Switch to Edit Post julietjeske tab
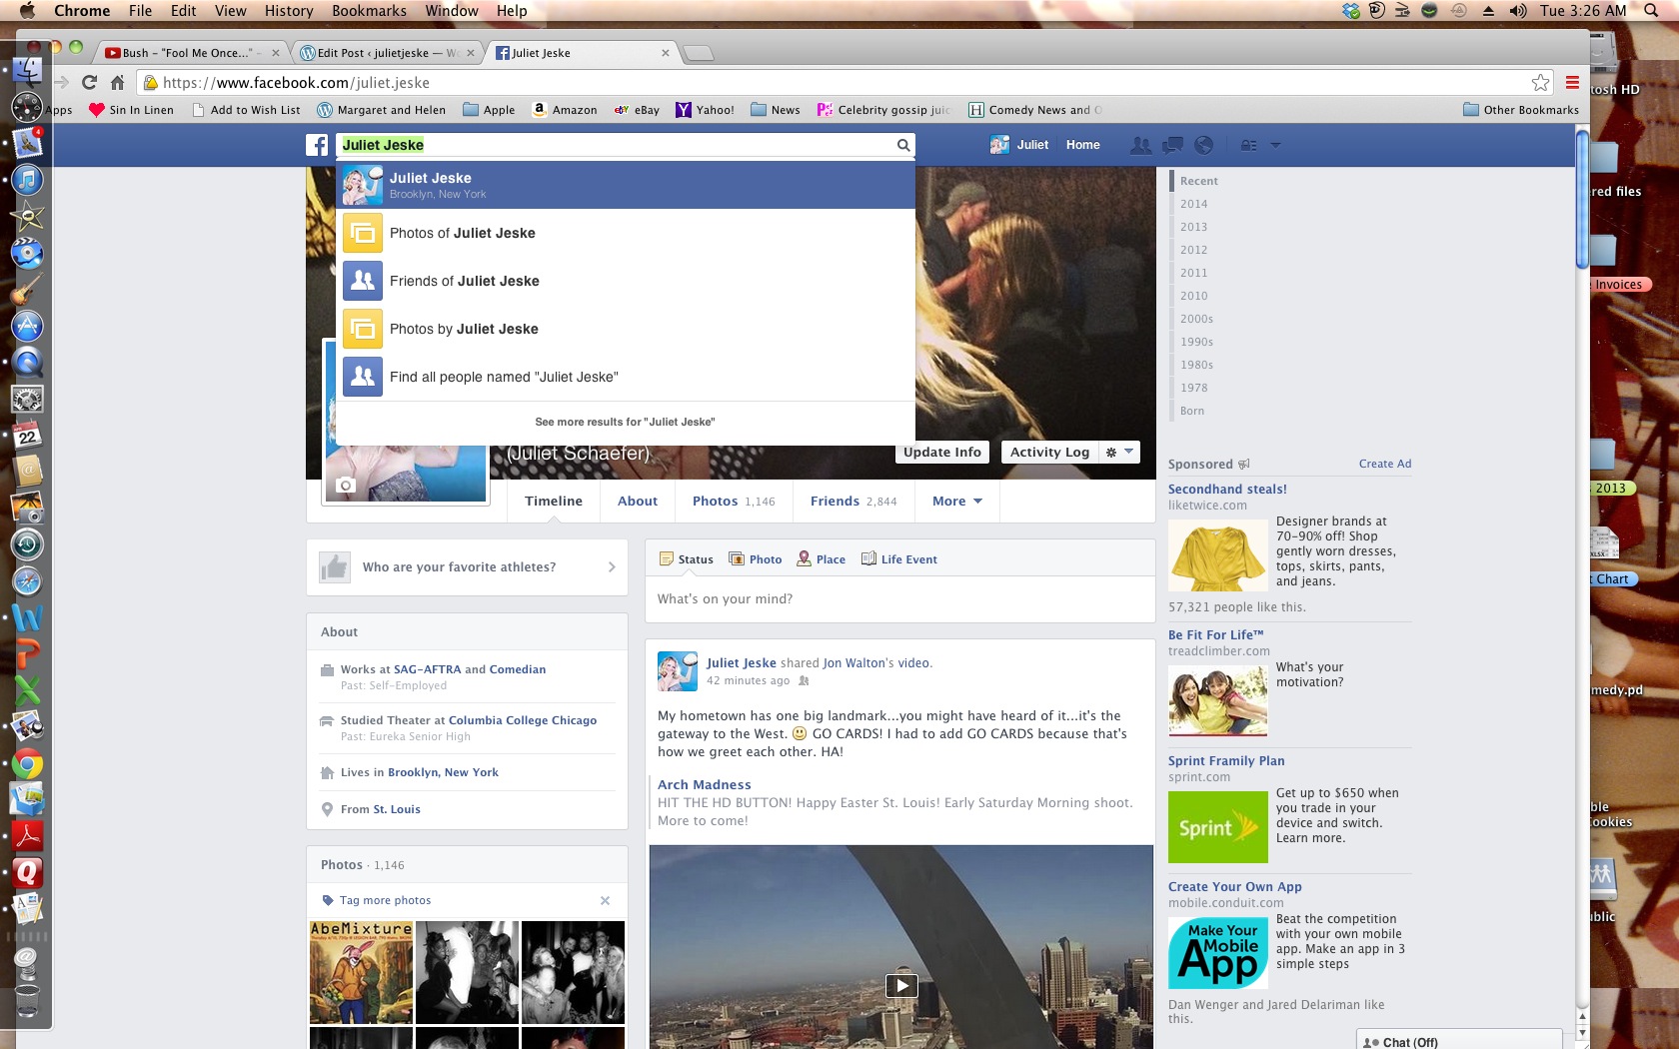 (x=387, y=53)
